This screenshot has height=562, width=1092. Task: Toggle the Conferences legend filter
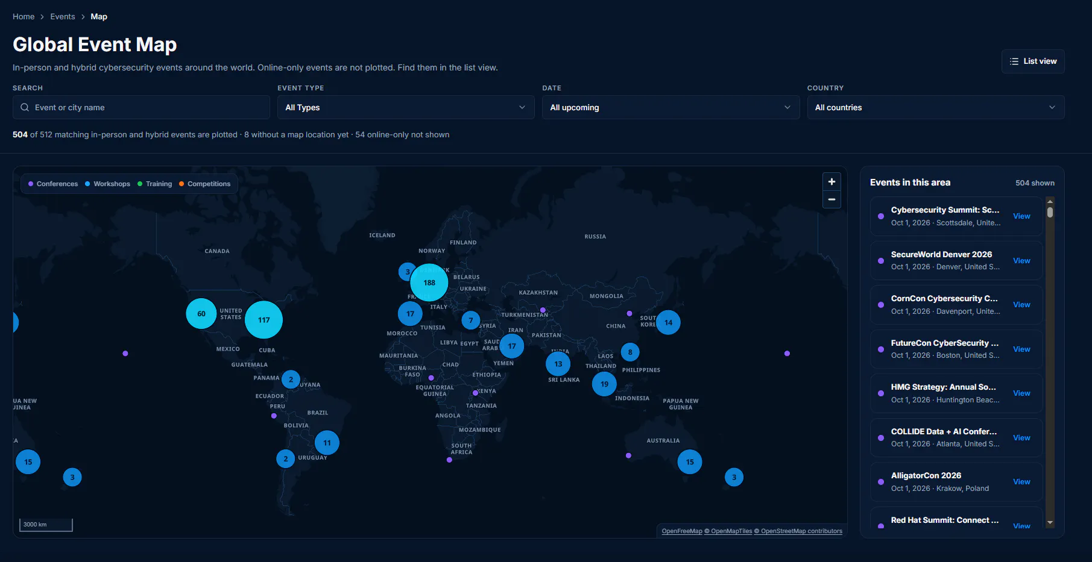click(53, 184)
